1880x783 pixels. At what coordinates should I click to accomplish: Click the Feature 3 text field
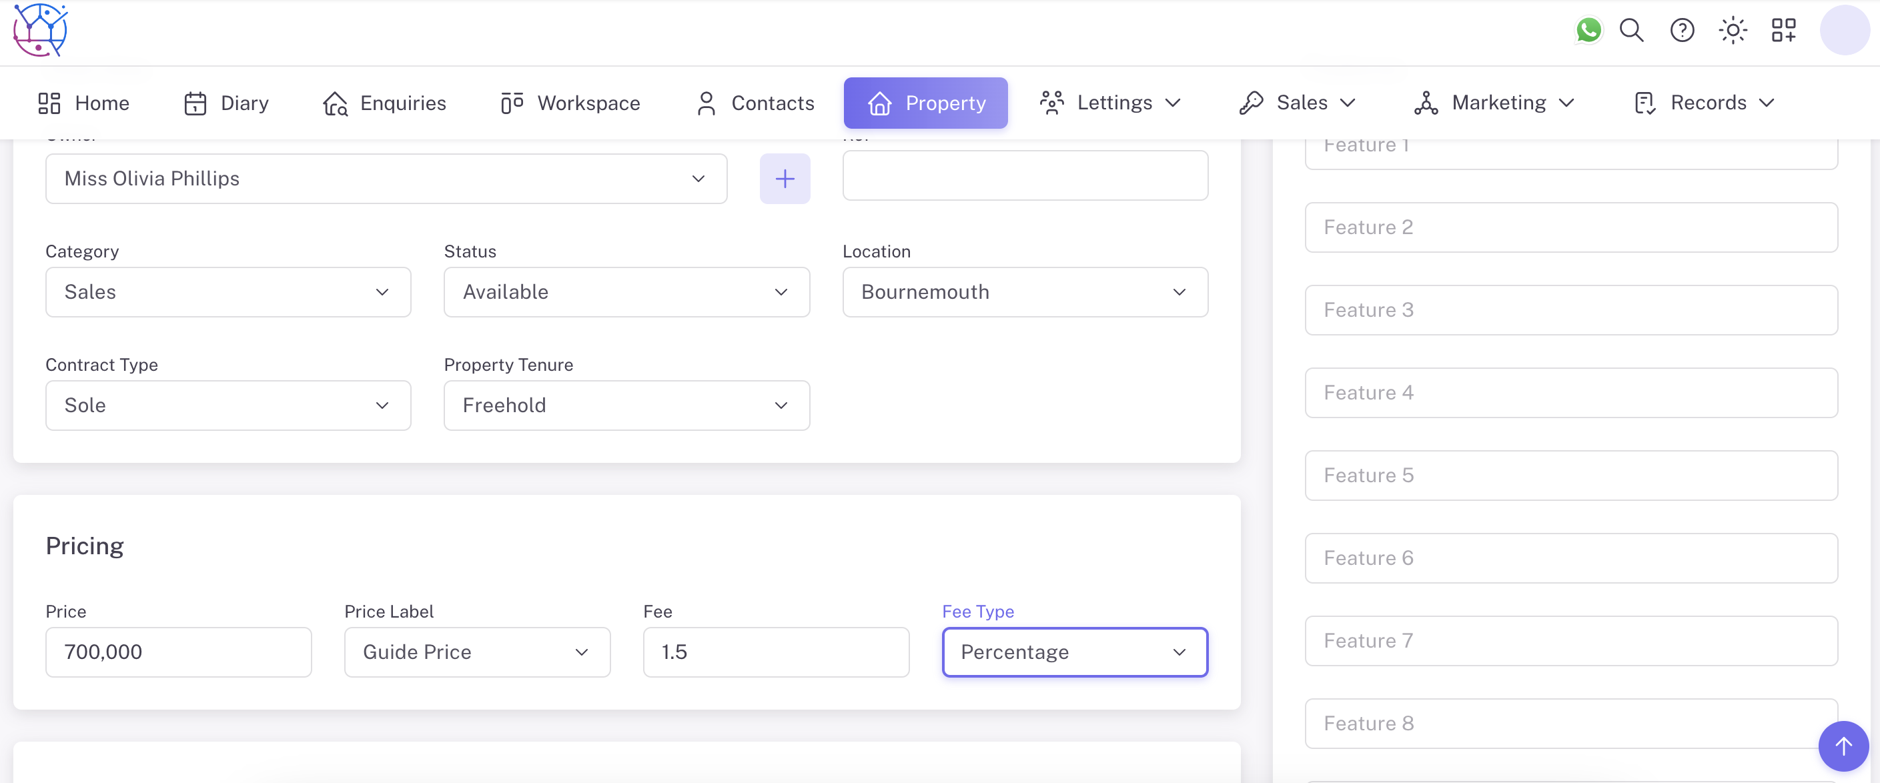[1570, 310]
